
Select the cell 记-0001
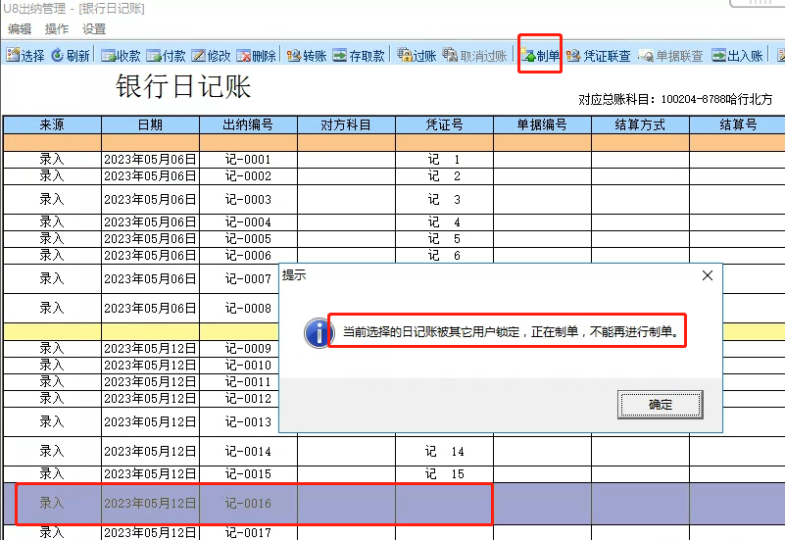point(248,160)
